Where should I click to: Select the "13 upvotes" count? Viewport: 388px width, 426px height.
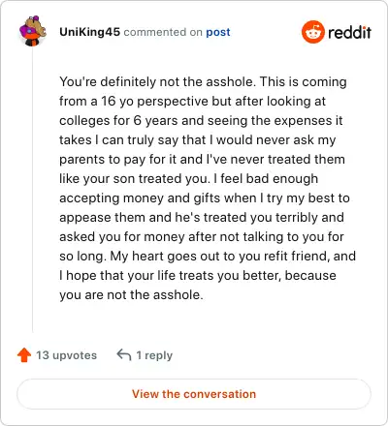point(66,355)
